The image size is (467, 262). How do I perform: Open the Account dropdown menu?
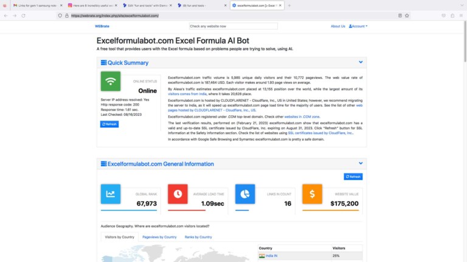coord(358,26)
